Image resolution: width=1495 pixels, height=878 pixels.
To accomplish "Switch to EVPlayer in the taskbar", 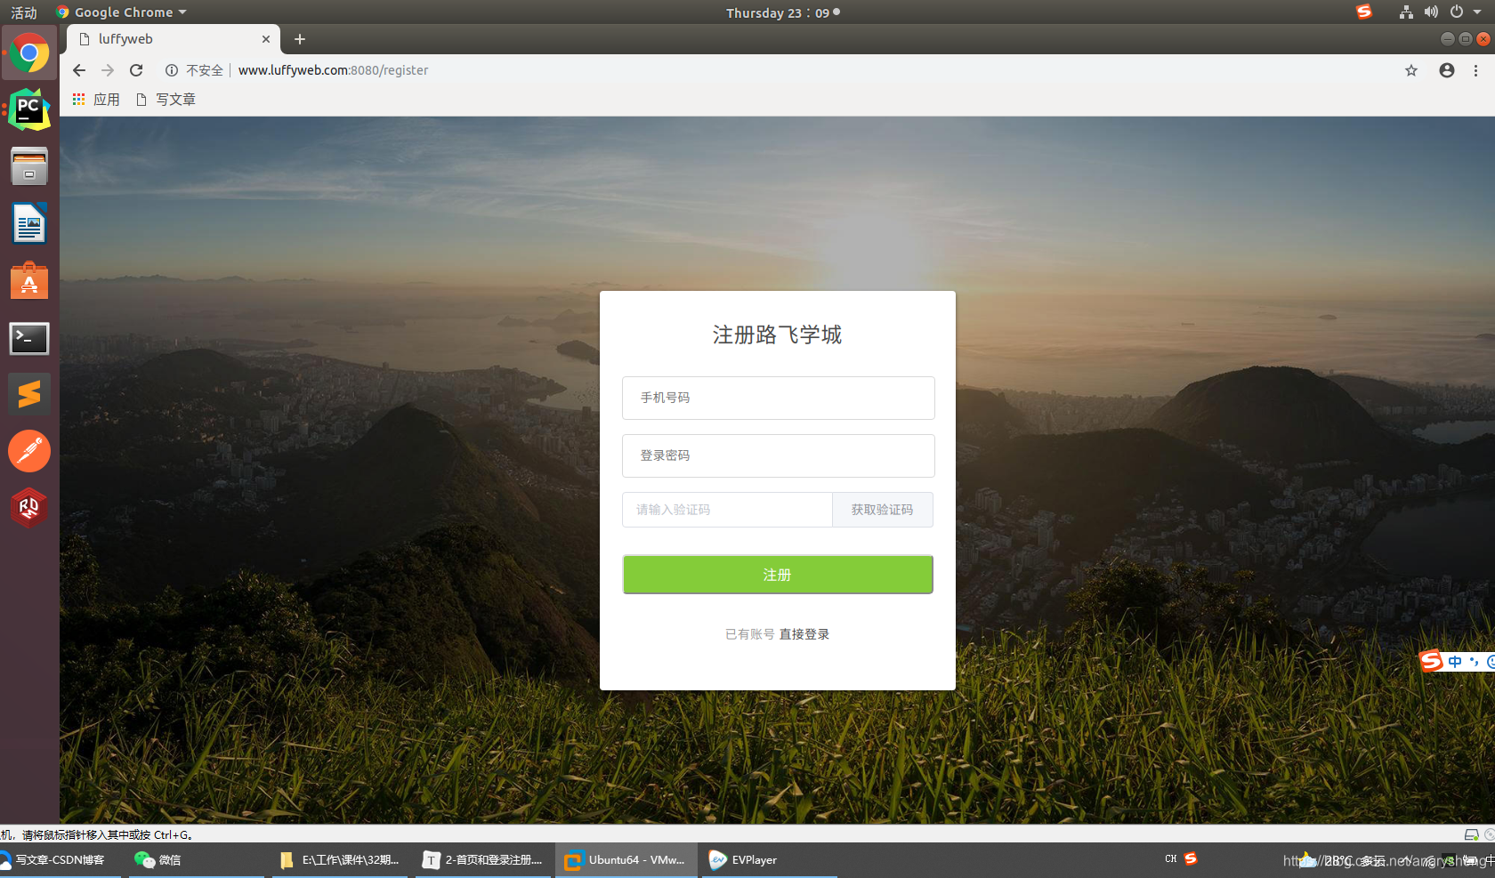I will coord(770,860).
